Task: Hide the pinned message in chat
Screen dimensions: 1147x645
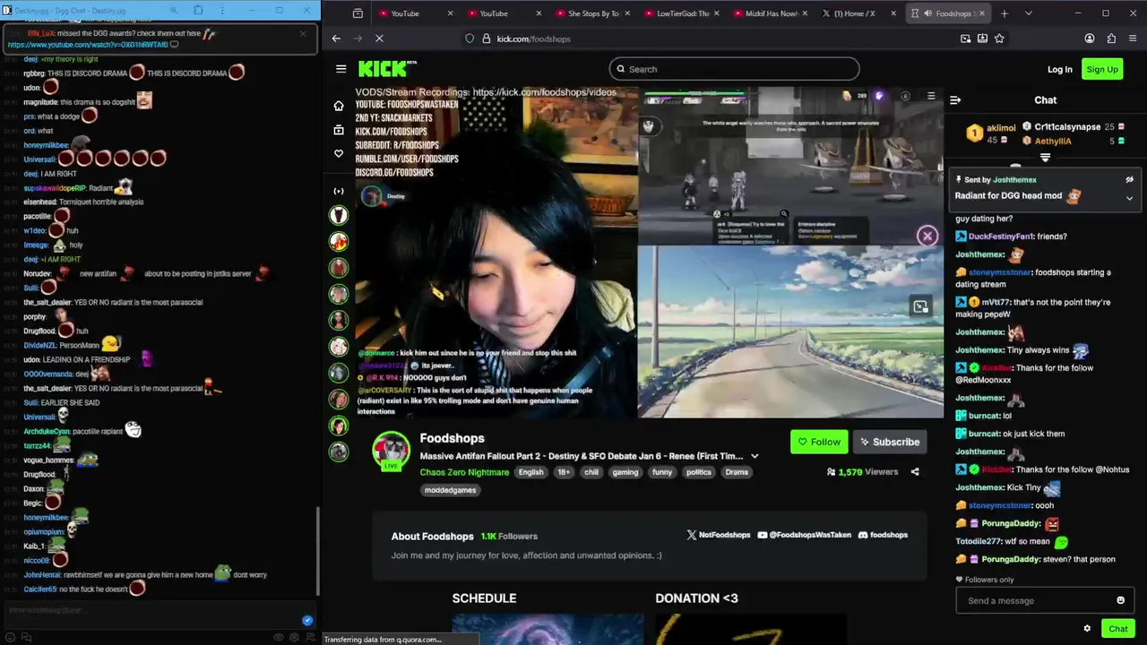Action: click(1129, 180)
